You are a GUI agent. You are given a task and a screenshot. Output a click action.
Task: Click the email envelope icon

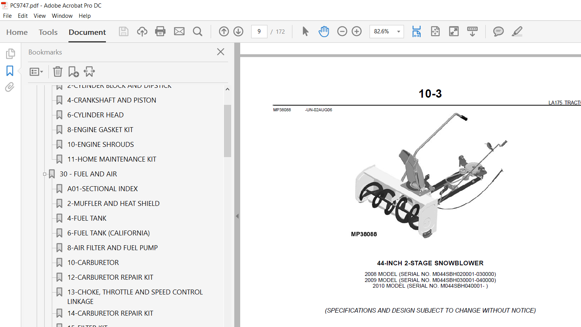tap(179, 31)
